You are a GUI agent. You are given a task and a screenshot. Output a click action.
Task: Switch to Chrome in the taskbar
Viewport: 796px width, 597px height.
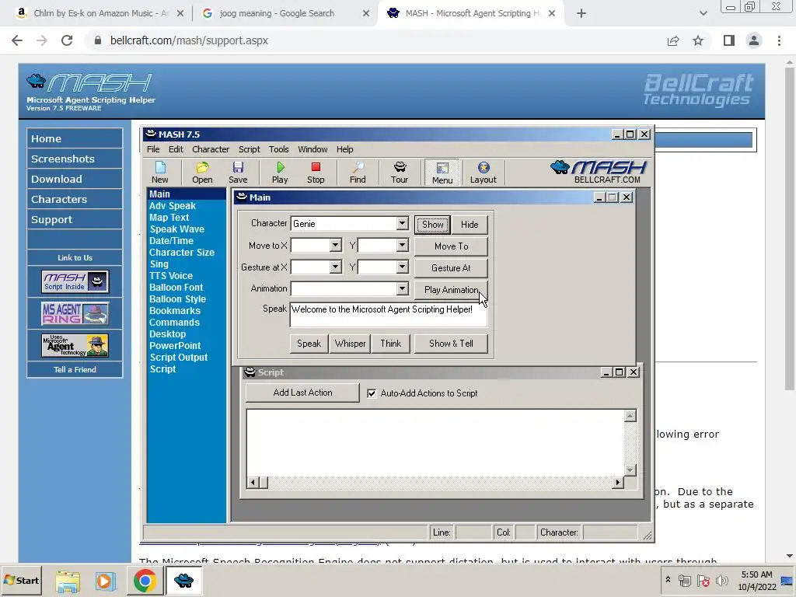(x=145, y=581)
